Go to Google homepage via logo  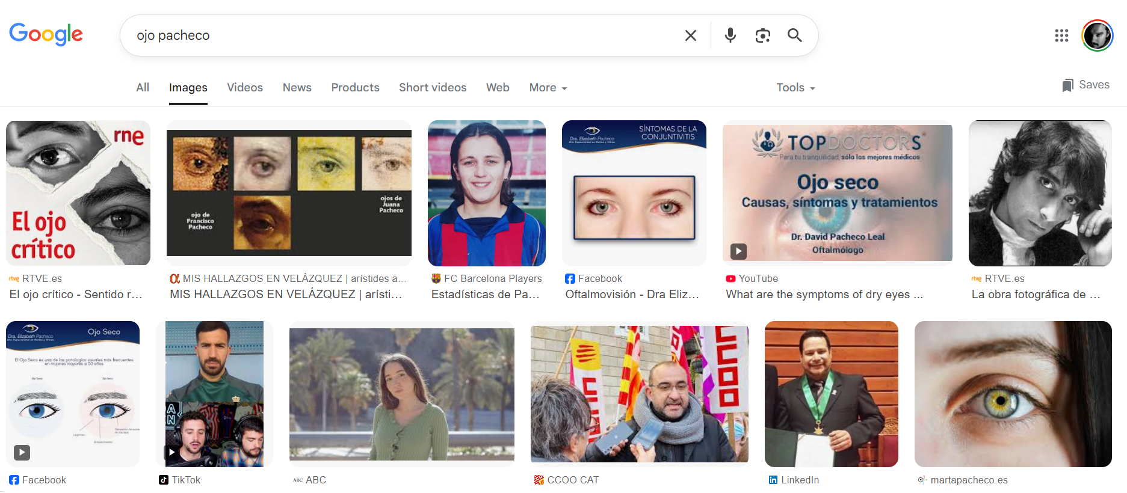tap(46, 34)
